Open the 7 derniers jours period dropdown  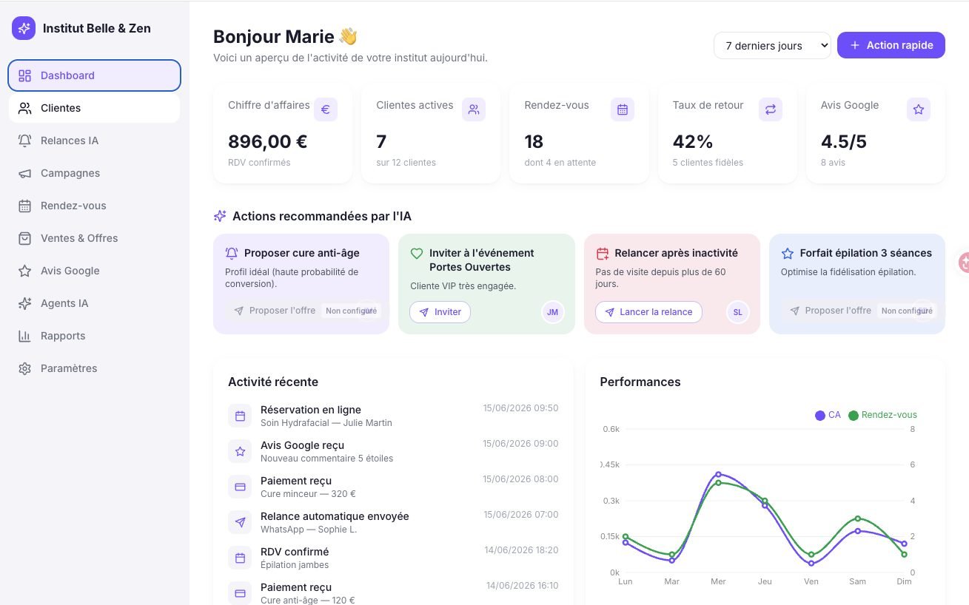coord(772,45)
